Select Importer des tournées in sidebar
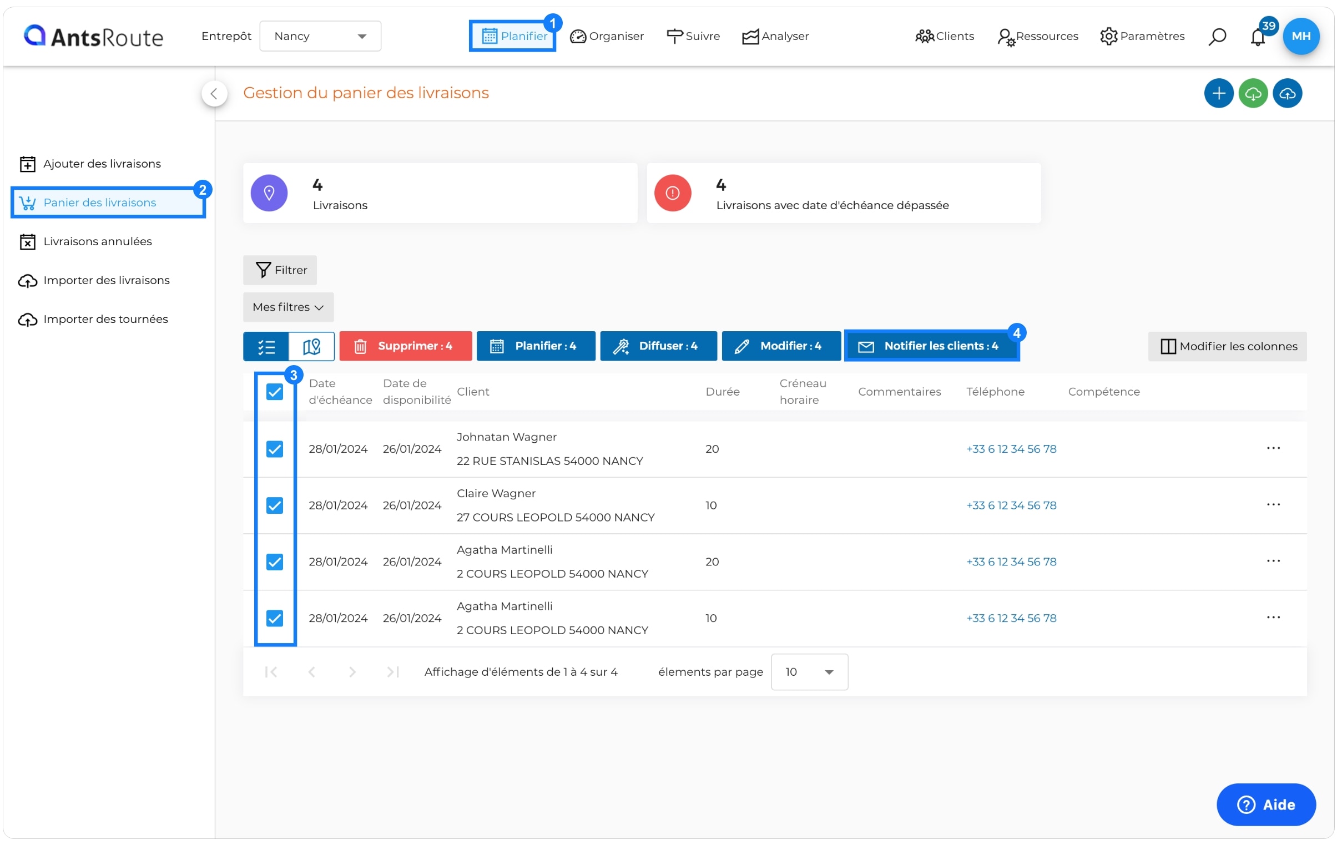The height and width of the screenshot is (845, 1337). pyautogui.click(x=93, y=319)
